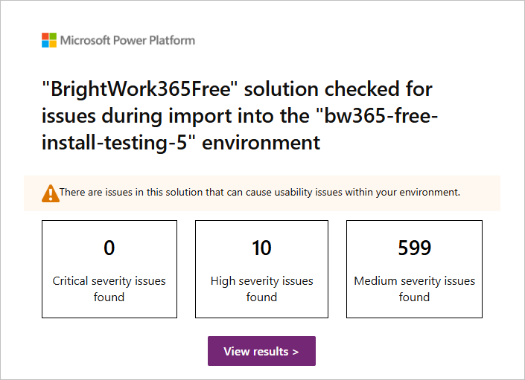Viewport: 525px width, 380px height.
Task: Click the high issues count "10"
Action: click(261, 248)
